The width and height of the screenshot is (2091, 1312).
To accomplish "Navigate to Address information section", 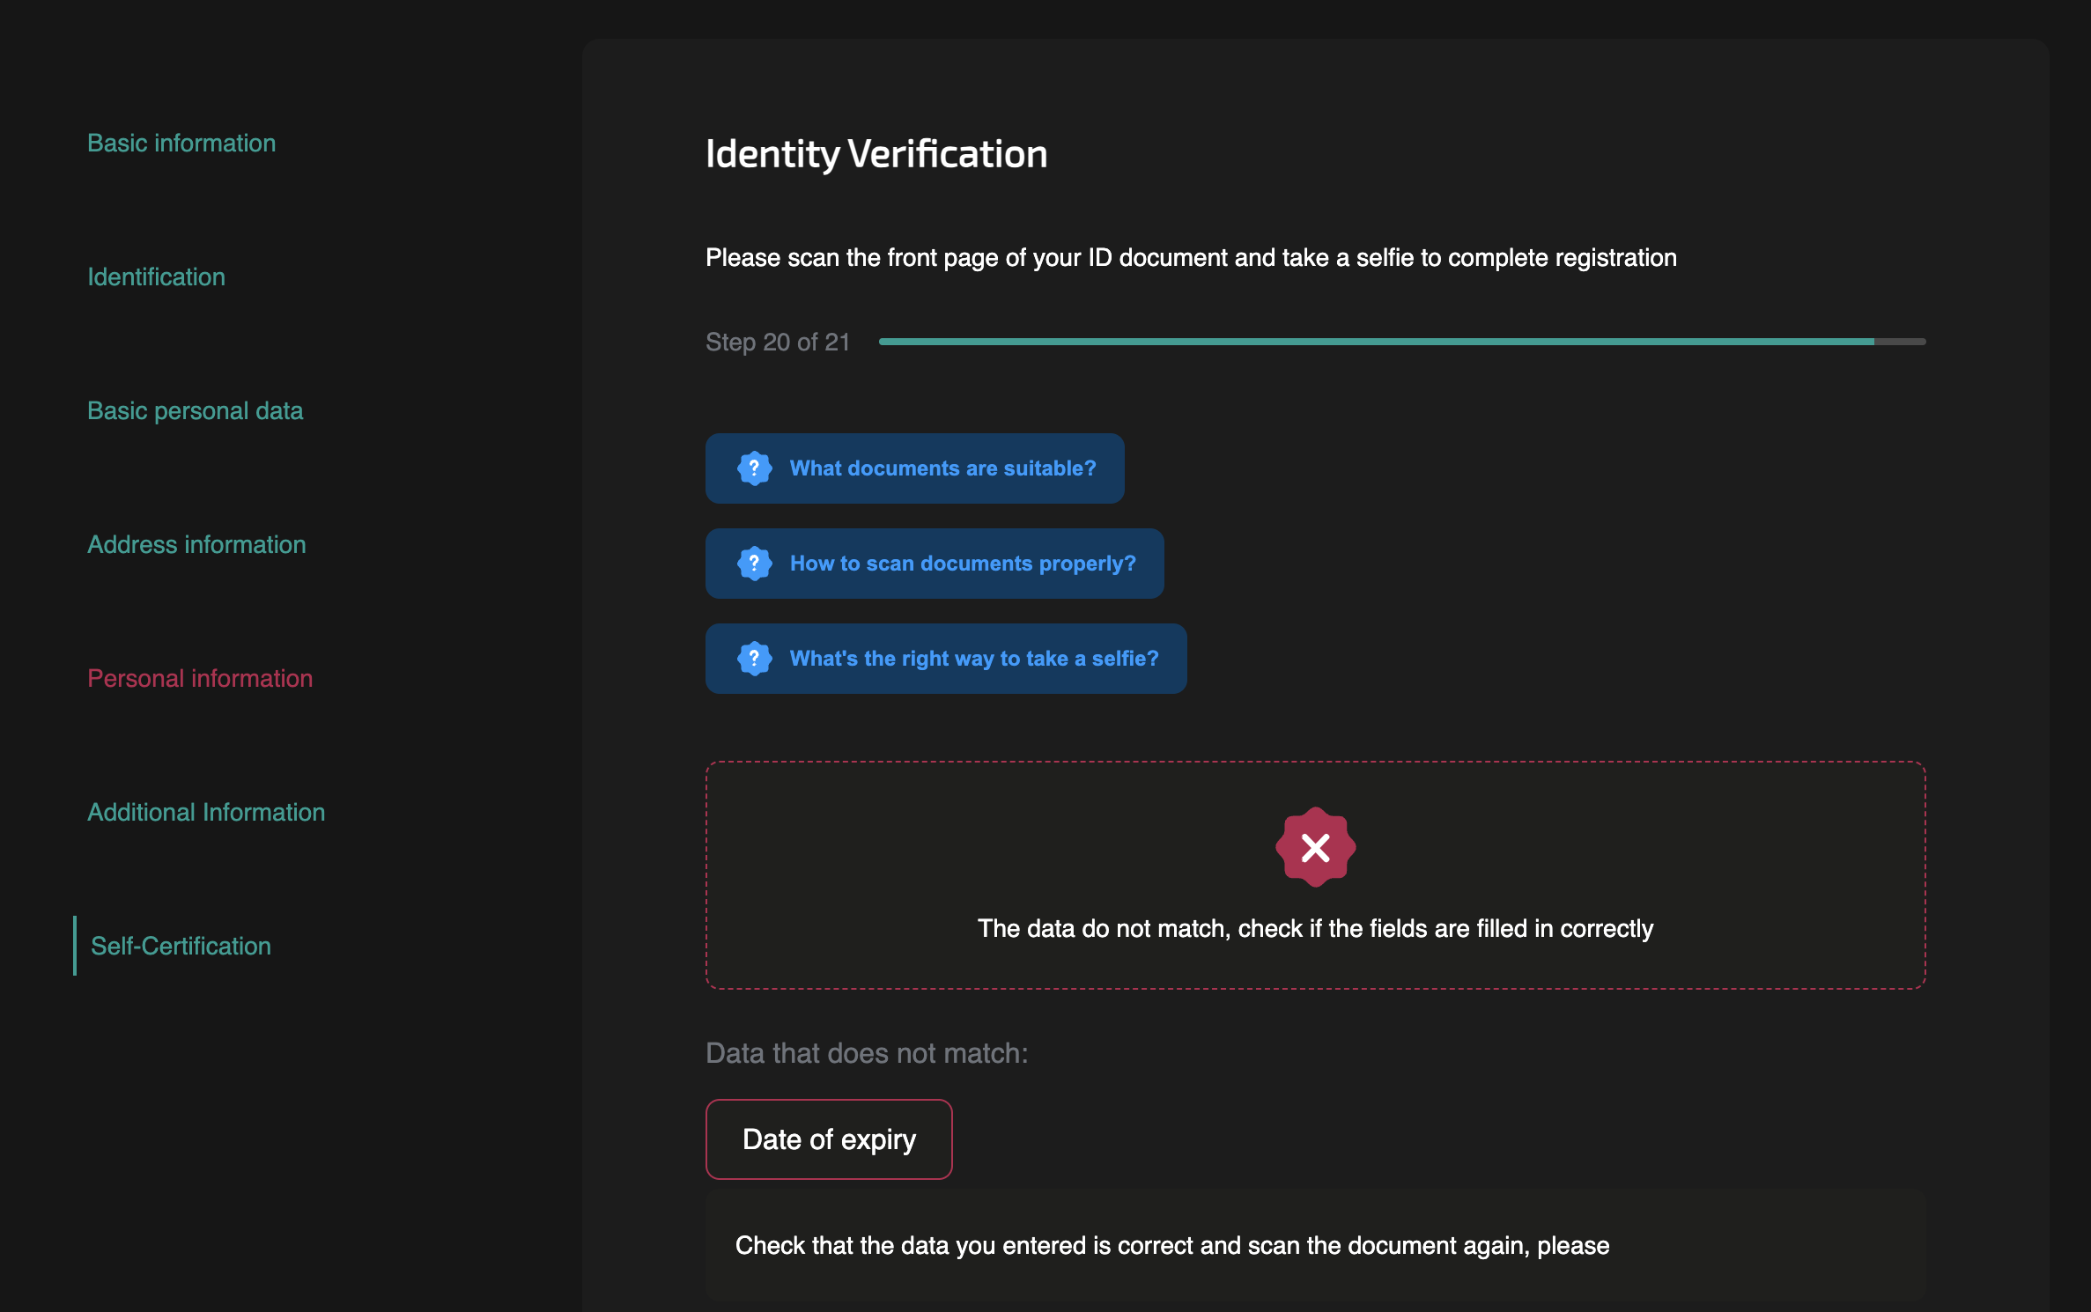I will tap(198, 544).
